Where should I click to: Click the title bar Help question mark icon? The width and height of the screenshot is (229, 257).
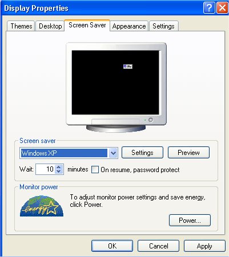click(x=209, y=8)
